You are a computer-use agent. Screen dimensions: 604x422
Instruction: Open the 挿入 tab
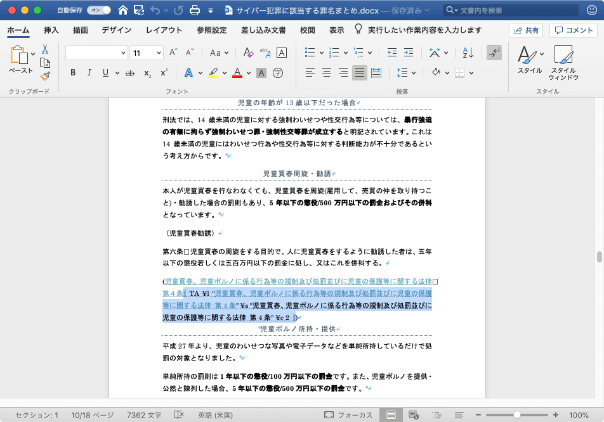click(51, 30)
